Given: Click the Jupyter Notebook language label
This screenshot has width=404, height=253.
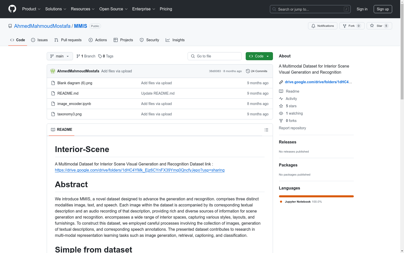Looking at the screenshot, I should point(298,202).
